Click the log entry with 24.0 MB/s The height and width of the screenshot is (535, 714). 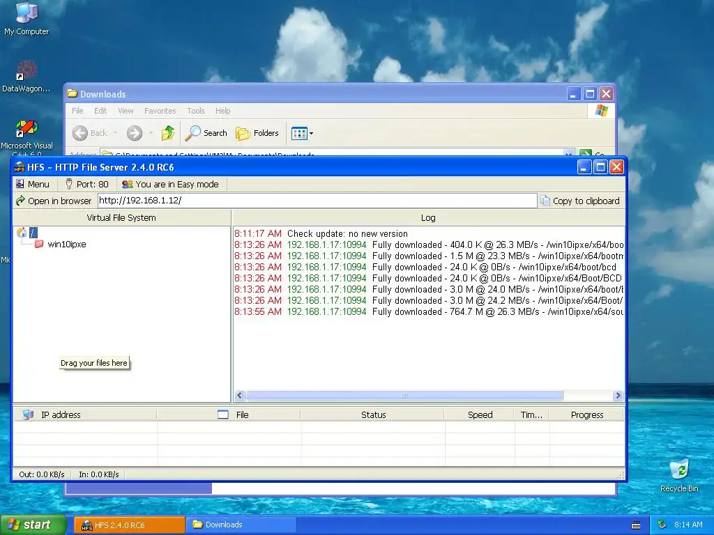pyautogui.click(x=429, y=289)
